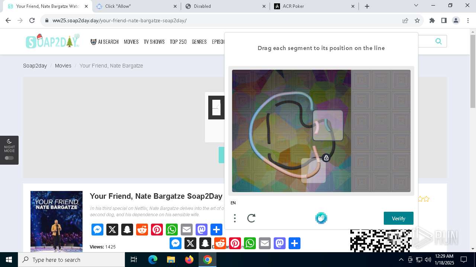This screenshot has width=476, height=267.
Task: Close the Click "Allow" tab
Action: click(176, 6)
